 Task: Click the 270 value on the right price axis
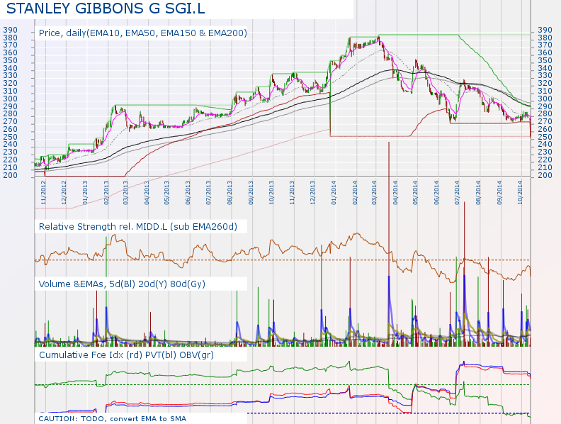[545, 121]
